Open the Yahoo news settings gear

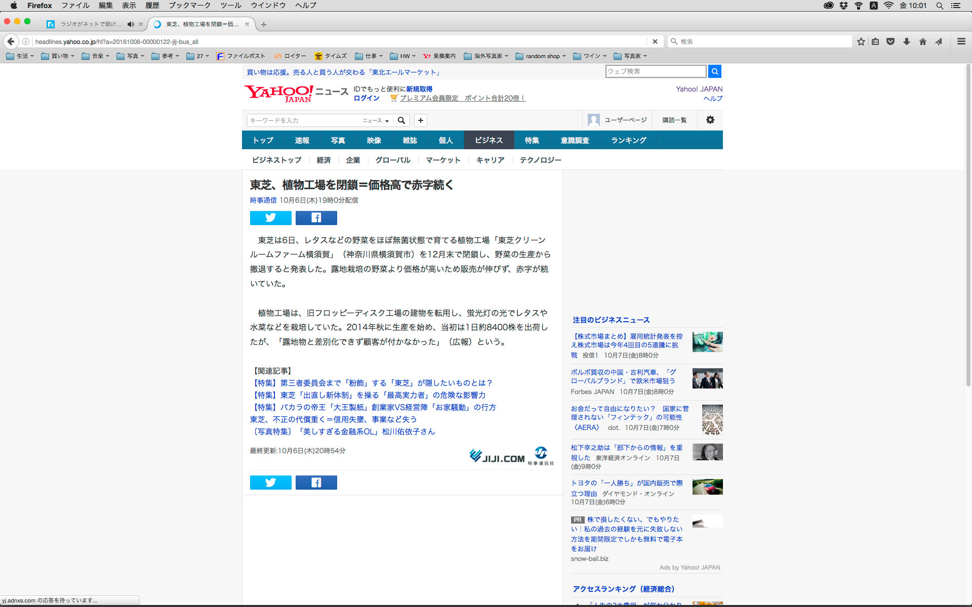710,120
